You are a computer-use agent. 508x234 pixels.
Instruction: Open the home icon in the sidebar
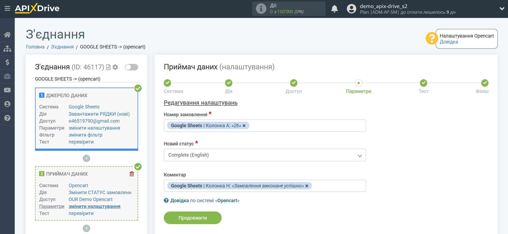7,35
